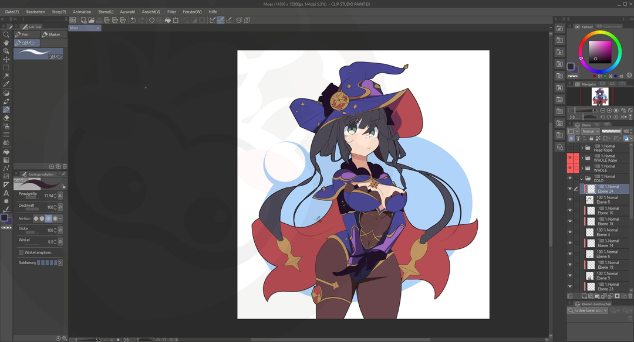
Task: Click the help question mark icon
Action: point(247,20)
